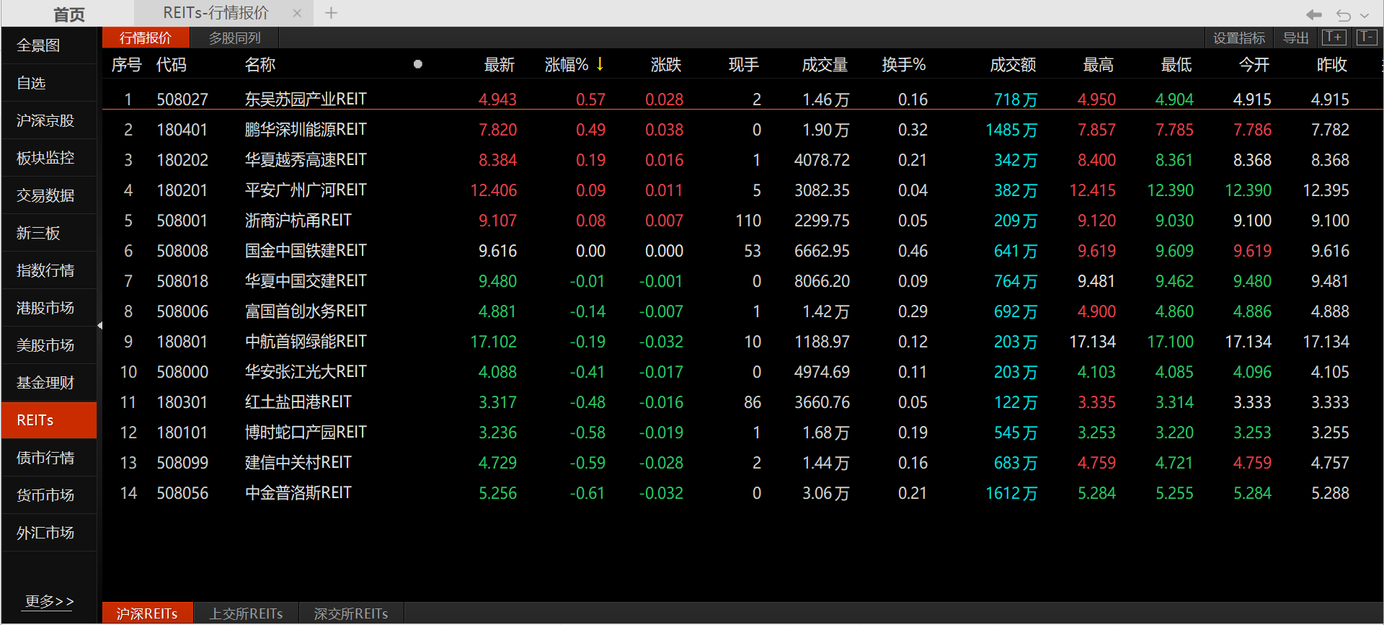Open 指数行情 in the sidebar
The image size is (1384, 625).
click(x=49, y=270)
